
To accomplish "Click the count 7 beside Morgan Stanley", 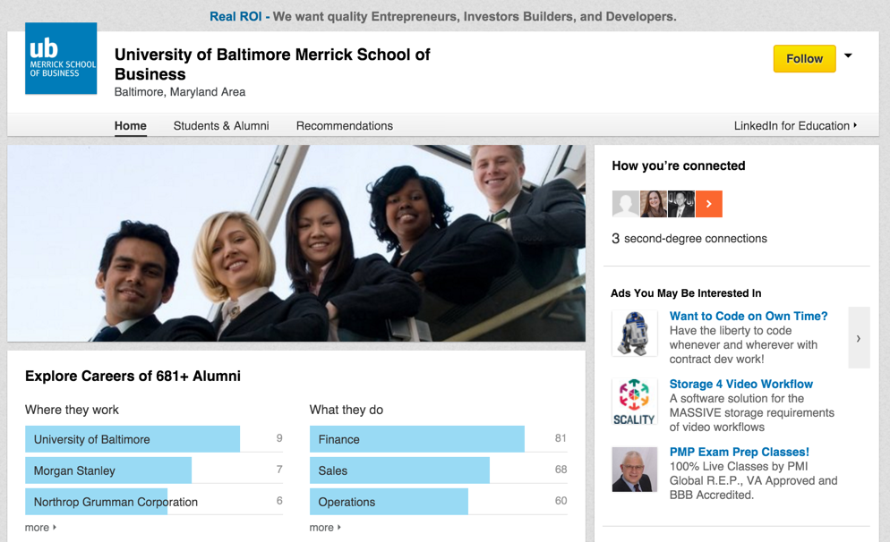I will 279,470.
